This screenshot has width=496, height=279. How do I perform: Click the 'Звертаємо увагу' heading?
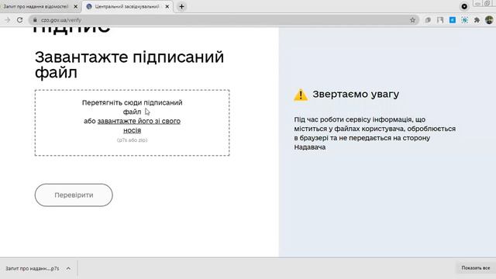click(x=356, y=94)
